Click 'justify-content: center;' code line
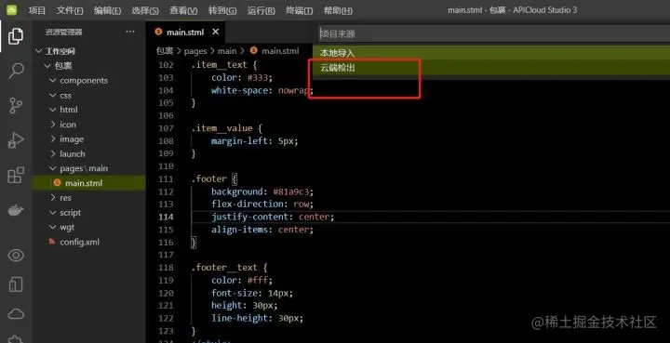 [273, 217]
